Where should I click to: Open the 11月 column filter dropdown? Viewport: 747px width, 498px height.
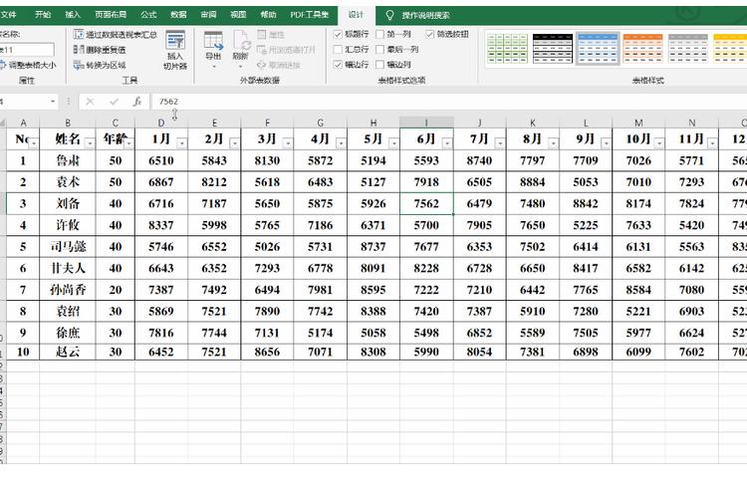(x=712, y=142)
